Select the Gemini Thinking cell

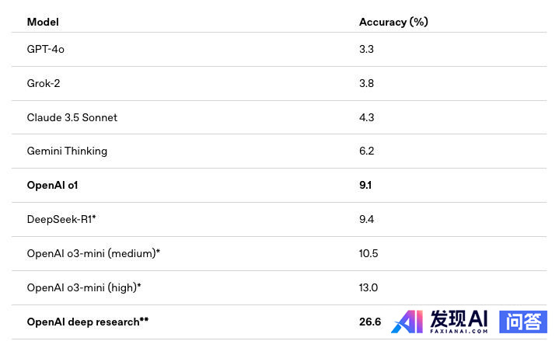coord(67,151)
